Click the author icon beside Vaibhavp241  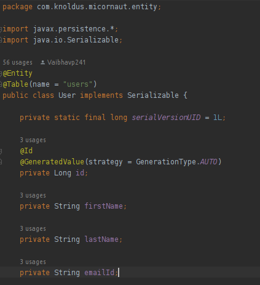tap(42, 62)
